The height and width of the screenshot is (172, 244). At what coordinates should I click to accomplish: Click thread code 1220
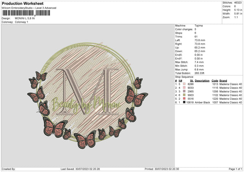215,99
